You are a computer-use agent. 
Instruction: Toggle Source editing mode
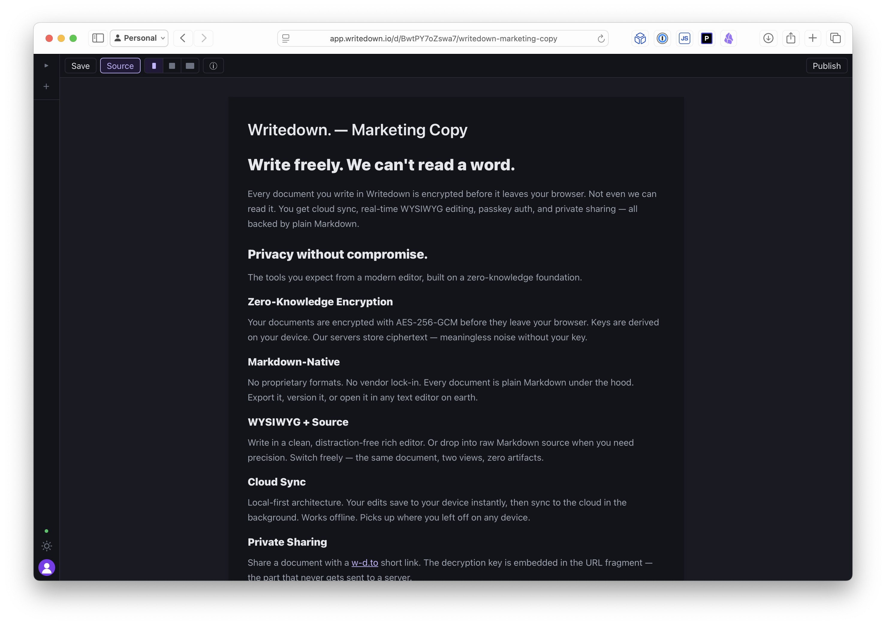click(120, 66)
